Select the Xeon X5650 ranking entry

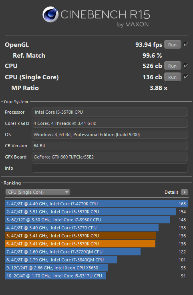coord(96,268)
